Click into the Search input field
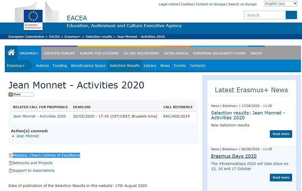This screenshot has width=302, height=191. click(x=265, y=15)
